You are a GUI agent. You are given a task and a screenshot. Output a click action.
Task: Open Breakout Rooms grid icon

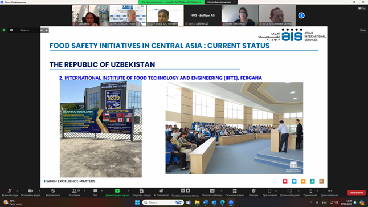pos(235,191)
